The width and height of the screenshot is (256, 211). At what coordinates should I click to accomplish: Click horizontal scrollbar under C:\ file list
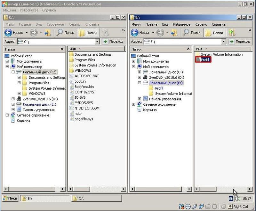click(97, 189)
